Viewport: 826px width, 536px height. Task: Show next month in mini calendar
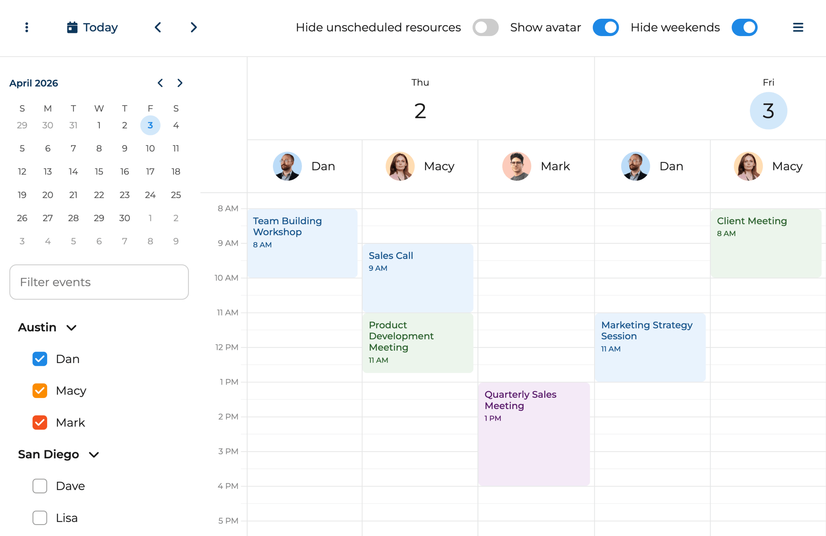click(179, 83)
